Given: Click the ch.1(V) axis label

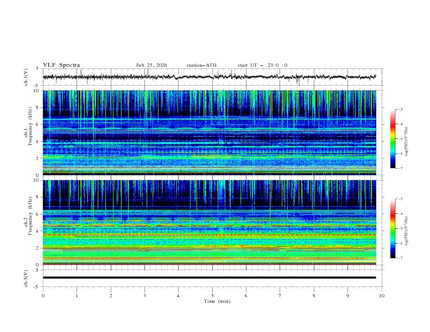Looking at the screenshot, I should click(x=26, y=77).
